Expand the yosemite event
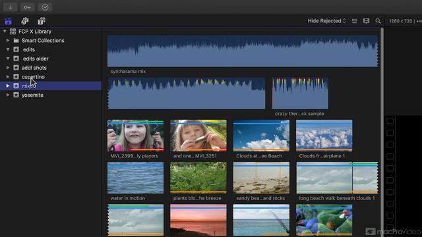 8,95
